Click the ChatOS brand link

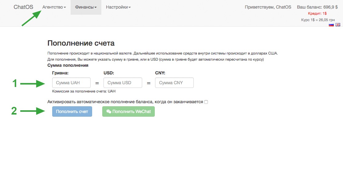tap(23, 7)
